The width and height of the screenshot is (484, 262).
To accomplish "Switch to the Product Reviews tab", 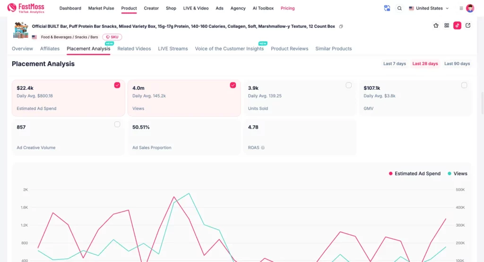I will (x=290, y=49).
